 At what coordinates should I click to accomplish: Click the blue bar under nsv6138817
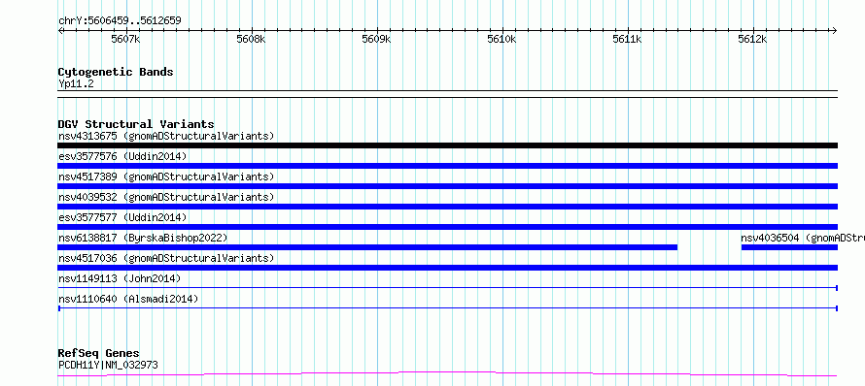[x=367, y=247]
